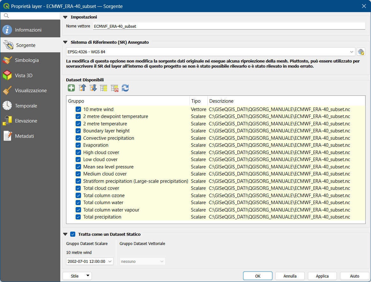Open the Informazioni tab
The width and height of the screenshot is (371, 282).
point(30,30)
